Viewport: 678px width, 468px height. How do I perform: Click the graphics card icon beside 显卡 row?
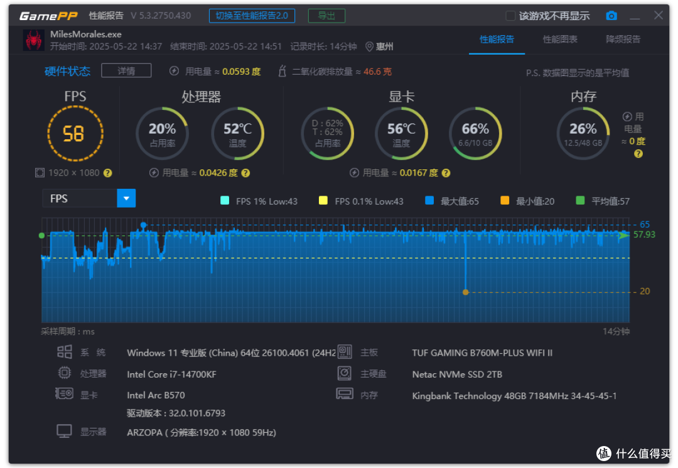tap(65, 394)
